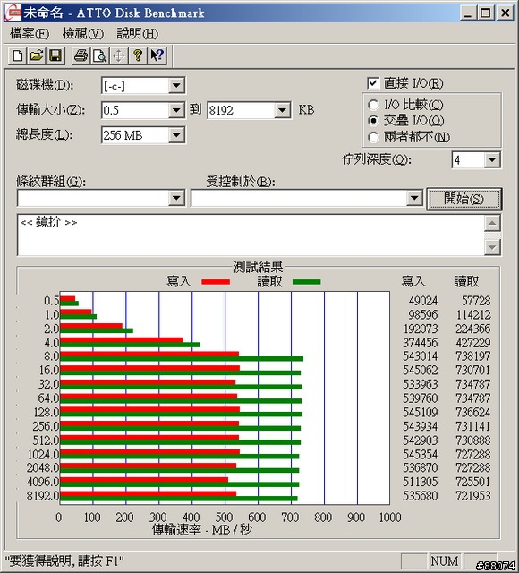
Task: Click the NUM status bar indicator
Action: (444, 561)
